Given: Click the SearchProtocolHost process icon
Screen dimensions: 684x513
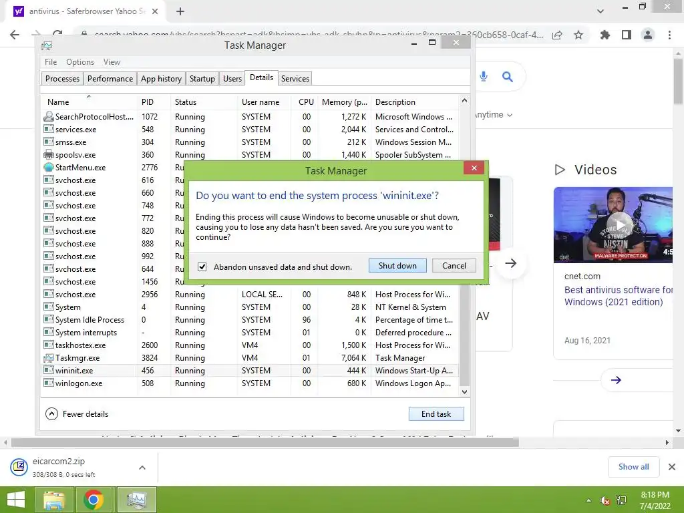Looking at the screenshot, I should coord(48,116).
